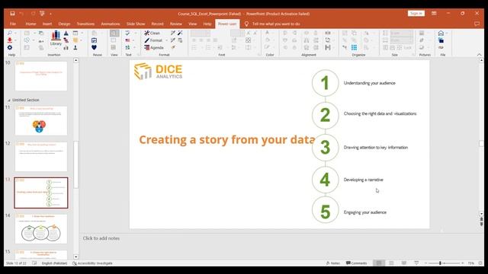Viewport: 488px width, 274px height.
Task: Open the blue settings gear in Help group
Action: (x=10, y=47)
